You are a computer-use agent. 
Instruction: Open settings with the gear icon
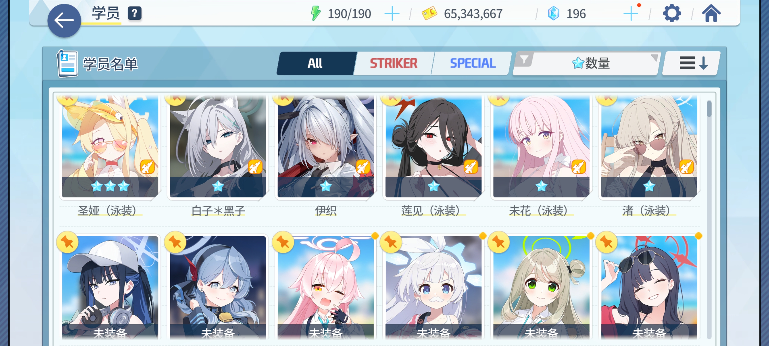(x=672, y=13)
